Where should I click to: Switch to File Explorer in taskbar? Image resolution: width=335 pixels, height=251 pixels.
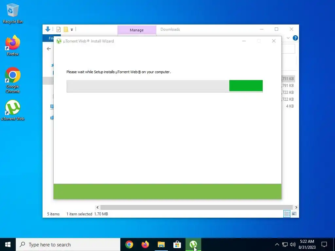pyautogui.click(x=161, y=244)
